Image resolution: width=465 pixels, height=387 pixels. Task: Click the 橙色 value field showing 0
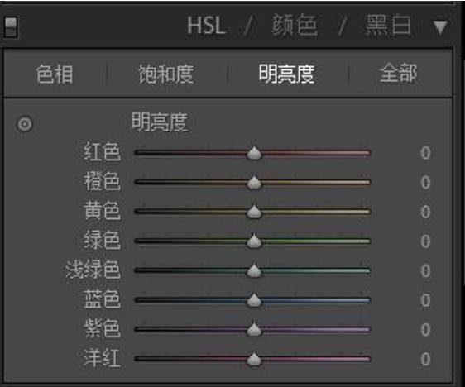(x=425, y=182)
